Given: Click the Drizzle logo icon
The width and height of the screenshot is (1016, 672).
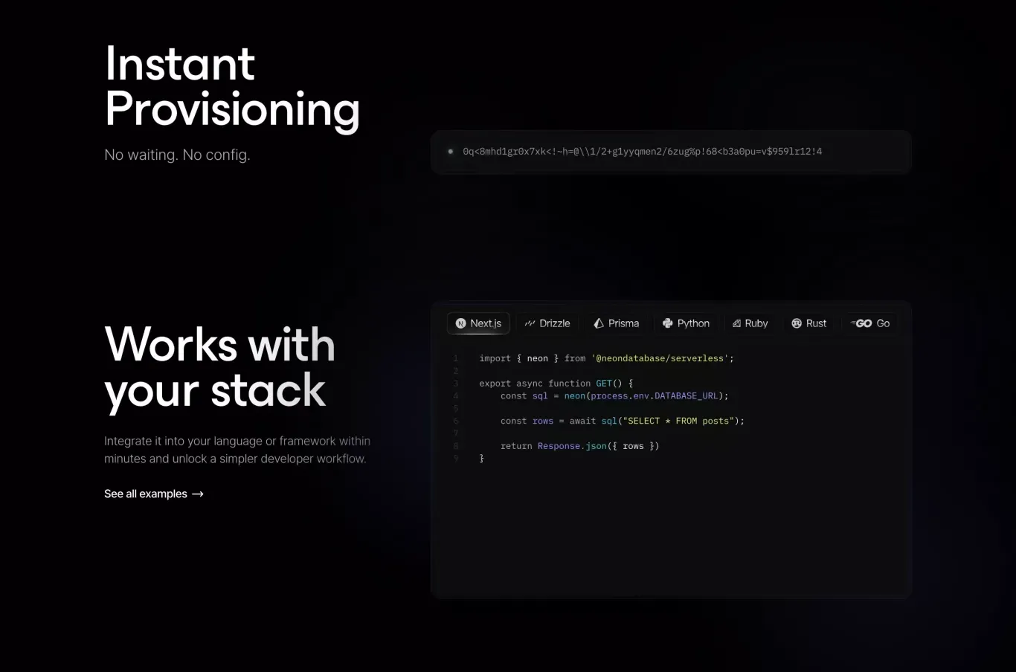Looking at the screenshot, I should 530,323.
